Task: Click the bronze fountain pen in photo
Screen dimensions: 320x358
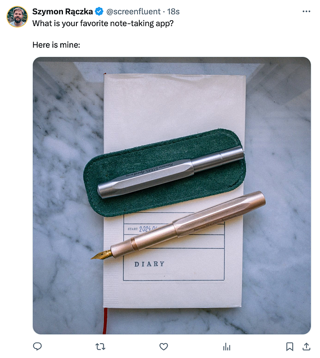Action: [x=179, y=225]
